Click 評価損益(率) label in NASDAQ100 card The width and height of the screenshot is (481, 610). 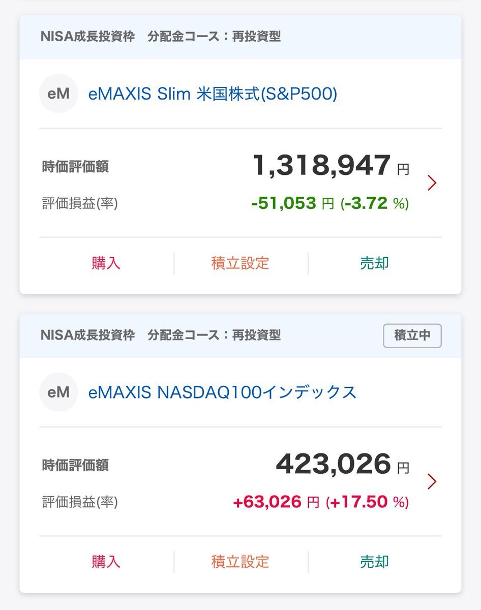(x=80, y=502)
